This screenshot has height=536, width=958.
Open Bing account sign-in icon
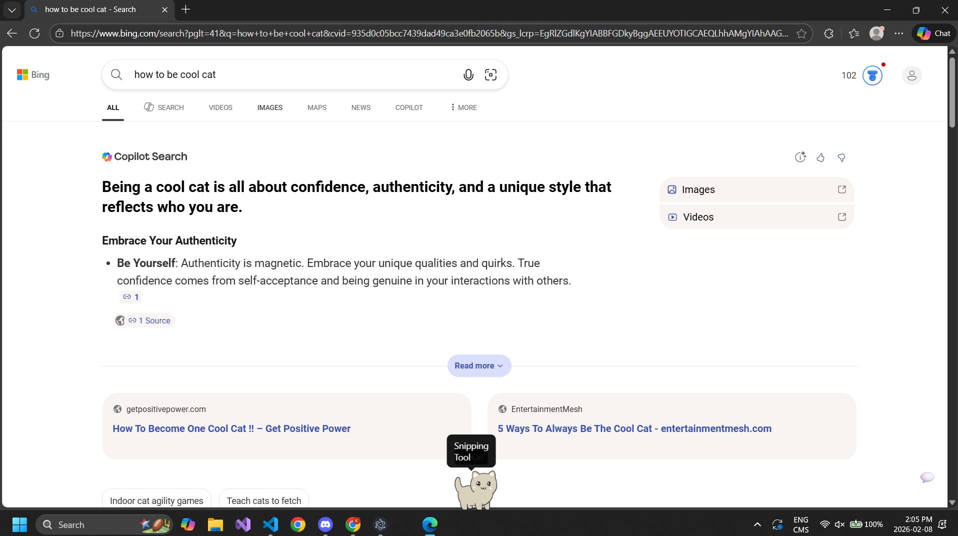tap(912, 75)
